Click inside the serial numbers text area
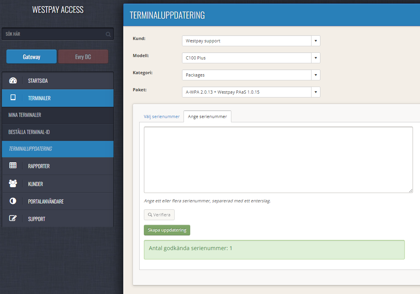 (278, 160)
